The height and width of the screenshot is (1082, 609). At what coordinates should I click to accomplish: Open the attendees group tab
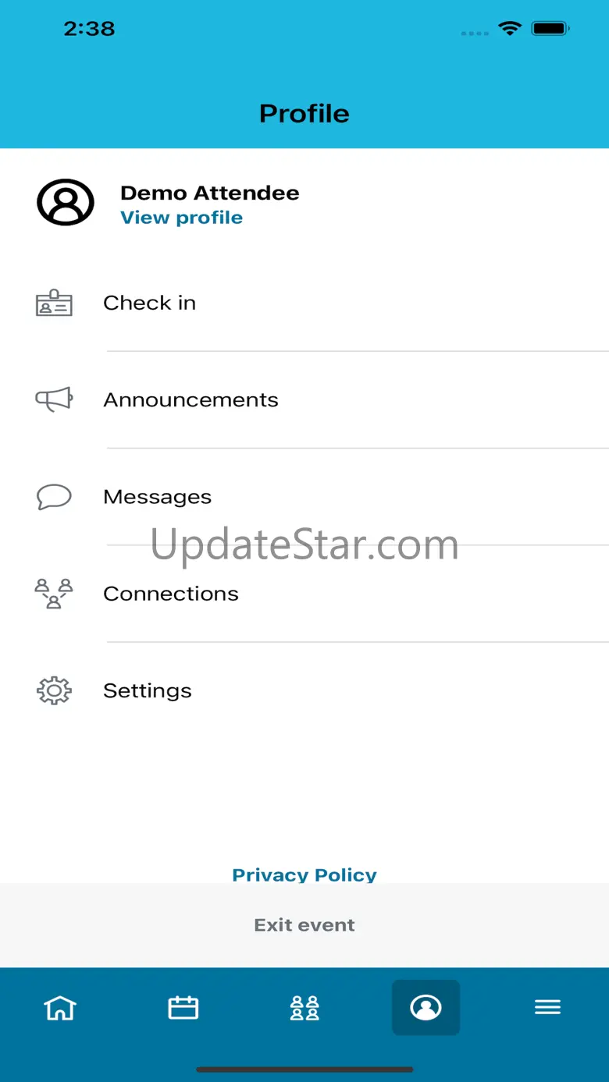click(x=304, y=1007)
